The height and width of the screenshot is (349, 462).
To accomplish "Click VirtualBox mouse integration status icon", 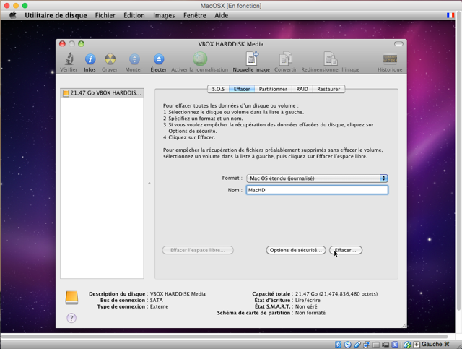I will tap(407, 344).
